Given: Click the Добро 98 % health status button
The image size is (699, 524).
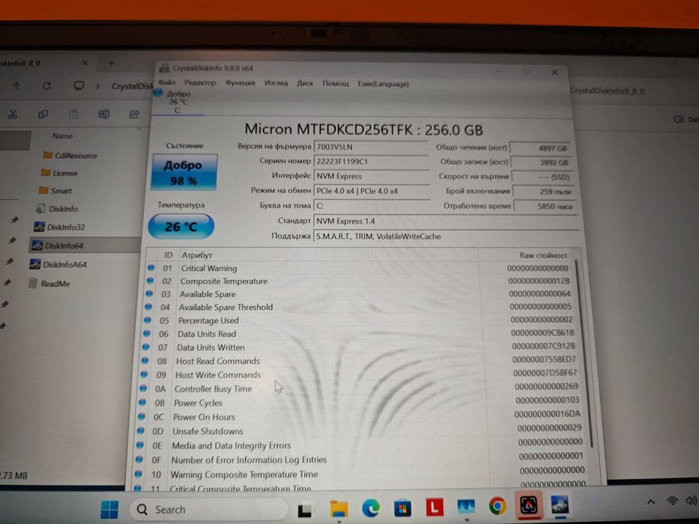Looking at the screenshot, I should pos(184,172).
